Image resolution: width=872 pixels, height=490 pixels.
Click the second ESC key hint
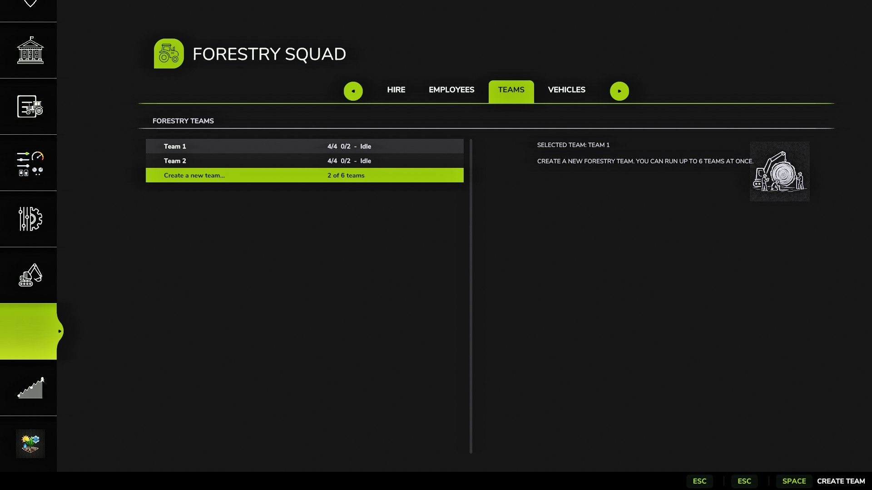tap(744, 481)
